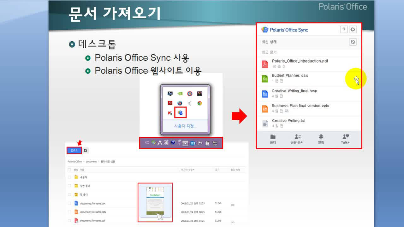This screenshot has height=227, width=404.
Task: Click the Polaris Office Sync help icon
Action: [x=344, y=29]
